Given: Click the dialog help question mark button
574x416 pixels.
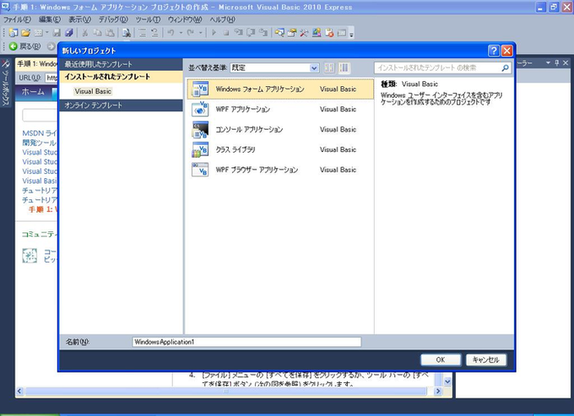Looking at the screenshot, I should click(x=494, y=51).
